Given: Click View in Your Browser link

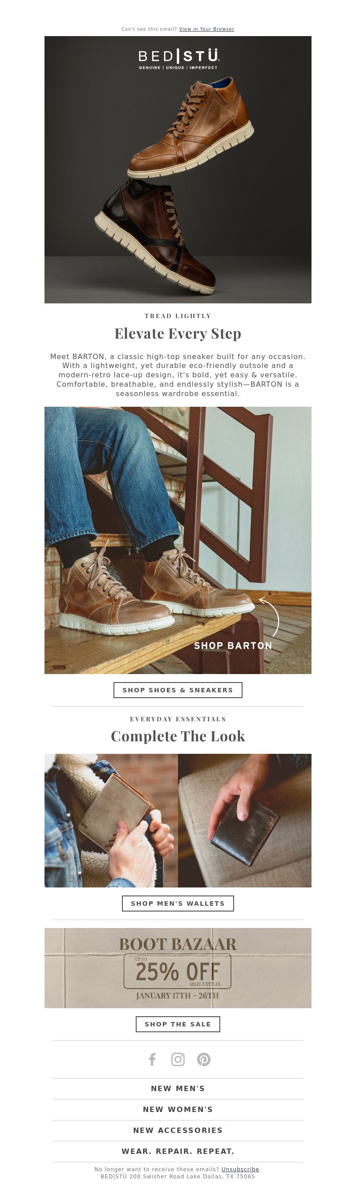Looking at the screenshot, I should coord(206,29).
